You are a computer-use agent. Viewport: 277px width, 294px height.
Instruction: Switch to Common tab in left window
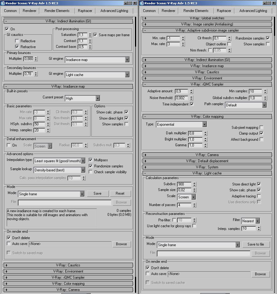click(x=10, y=11)
